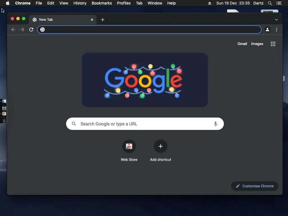Open the Tab menu
Viewport: 288px width, 216px height.
point(139,3)
